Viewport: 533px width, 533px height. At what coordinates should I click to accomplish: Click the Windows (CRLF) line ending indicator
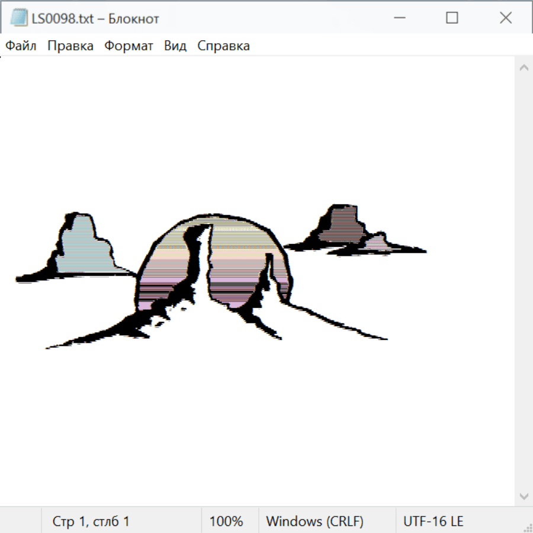point(314,521)
